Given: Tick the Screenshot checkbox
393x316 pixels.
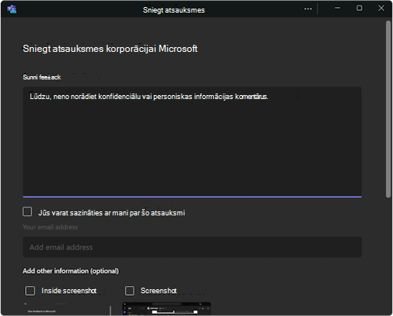Looking at the screenshot, I should [x=130, y=291].
